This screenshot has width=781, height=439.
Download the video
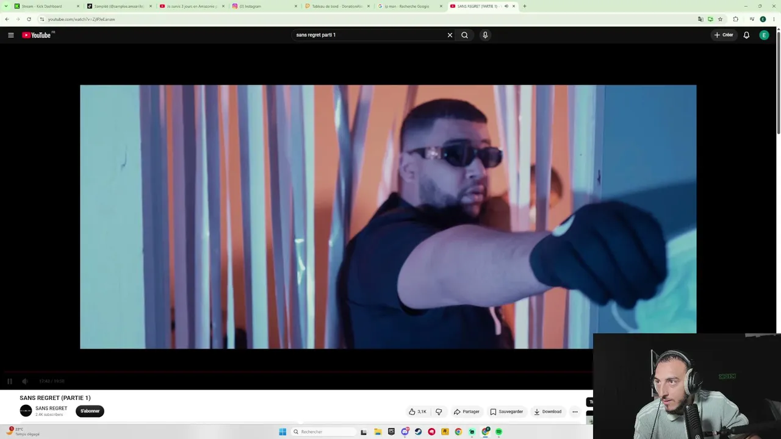pyautogui.click(x=548, y=412)
